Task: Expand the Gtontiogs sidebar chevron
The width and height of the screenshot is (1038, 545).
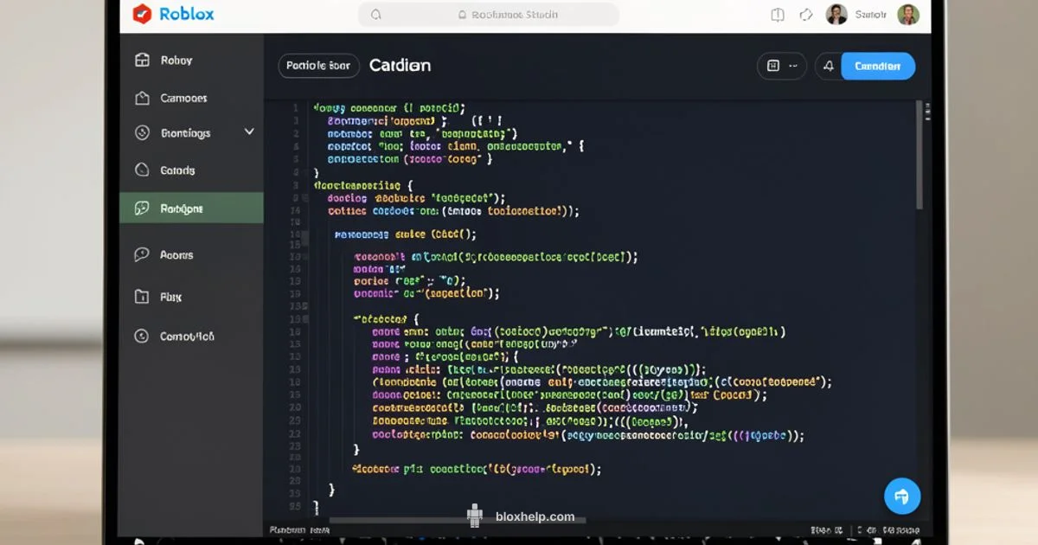Action: tap(249, 132)
